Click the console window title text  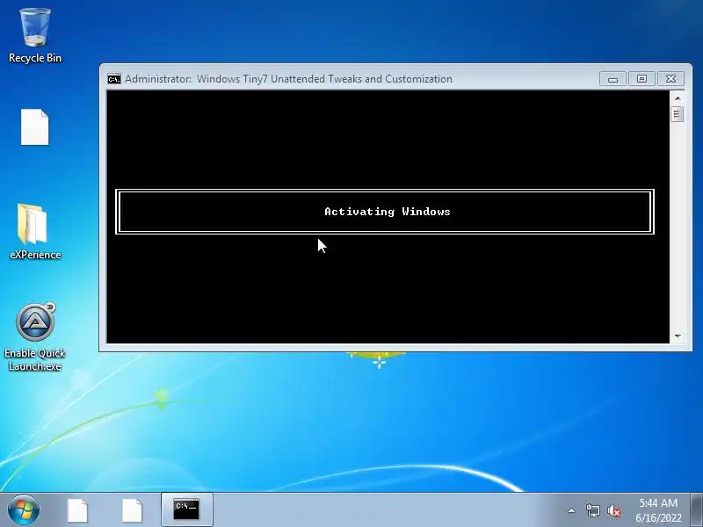pos(289,79)
